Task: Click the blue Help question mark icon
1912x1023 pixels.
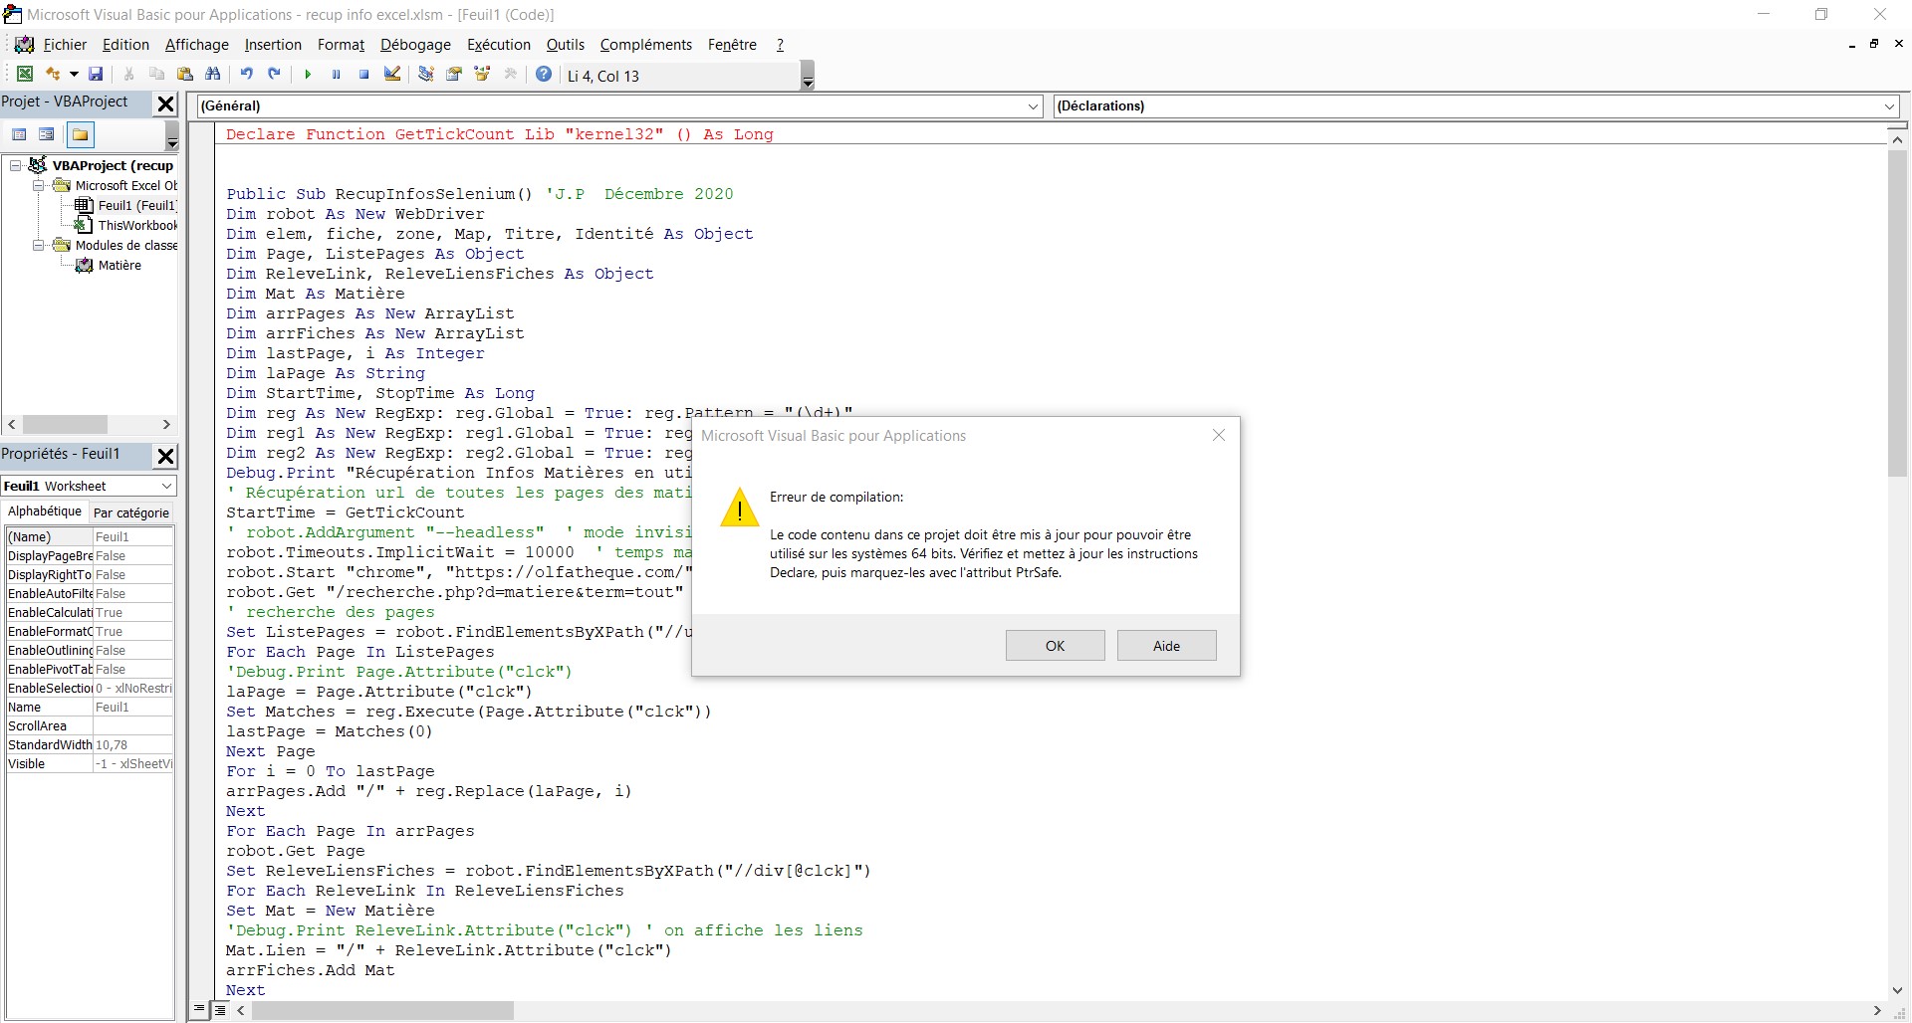Action: point(544,75)
